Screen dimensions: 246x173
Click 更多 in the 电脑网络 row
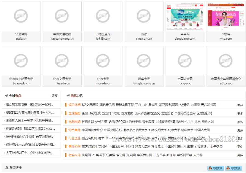point(240,122)
